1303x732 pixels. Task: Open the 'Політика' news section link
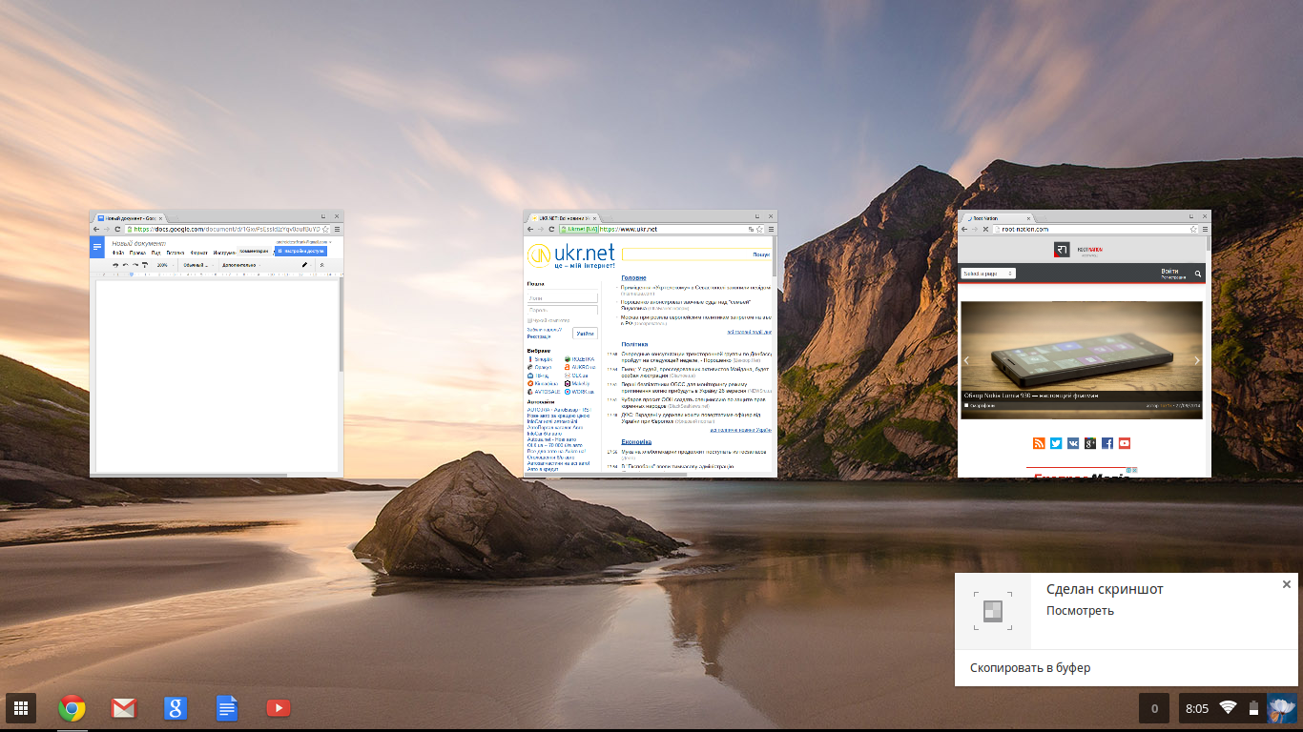[x=634, y=344]
